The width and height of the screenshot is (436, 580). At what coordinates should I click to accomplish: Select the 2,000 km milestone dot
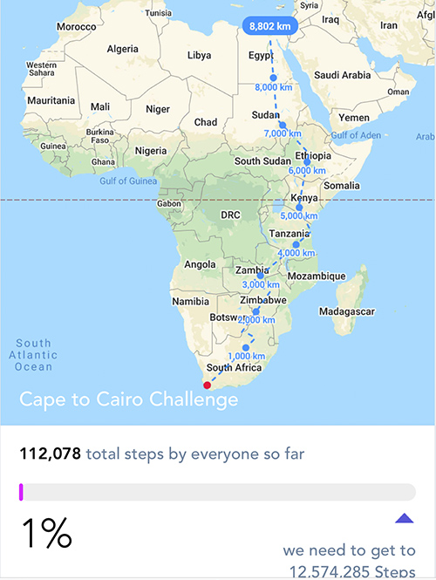(255, 311)
